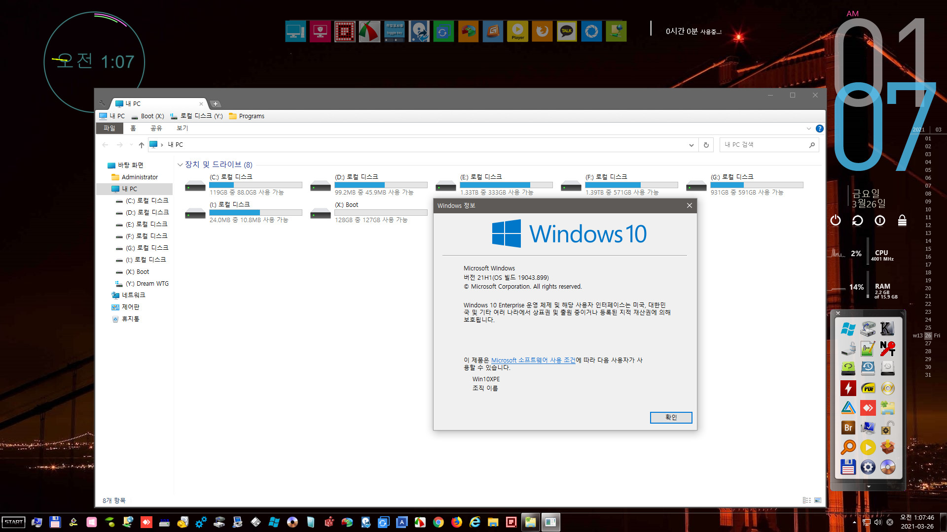The image size is (947, 532).
Task: Launch the KakaoTalk icon in the top launcher
Action: tap(567, 32)
